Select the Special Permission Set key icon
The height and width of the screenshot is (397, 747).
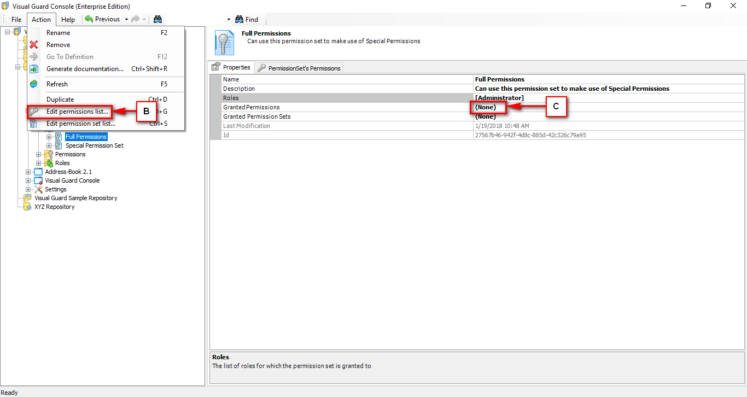coord(59,145)
